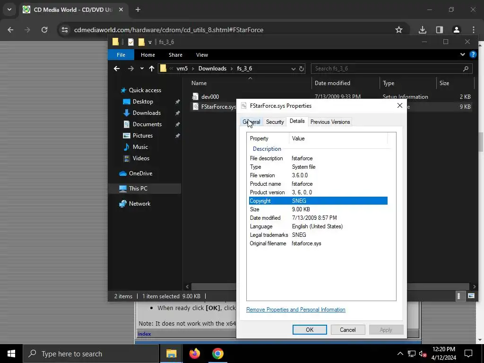The image size is (484, 363).
Task: Switch to General tab in Properties
Action: click(x=251, y=122)
